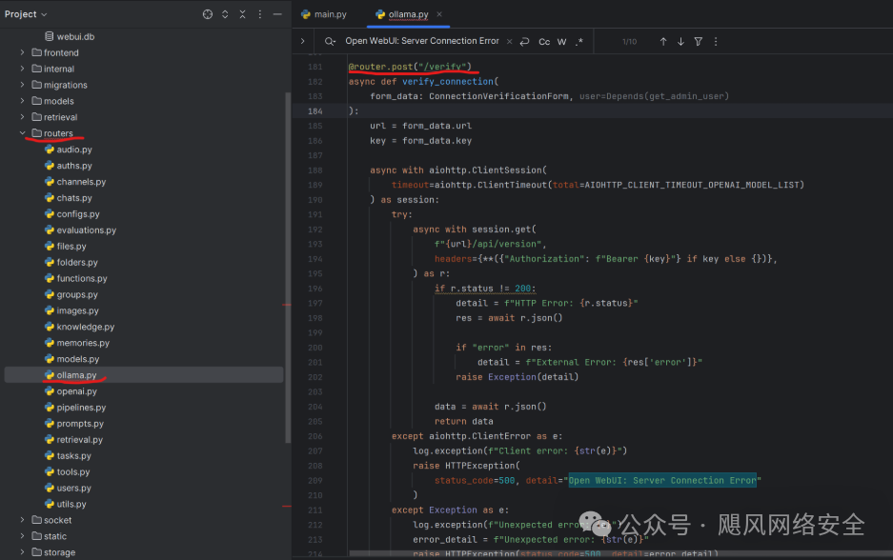This screenshot has height=560, width=893.
Task: Open tasks.py file
Action: [x=68, y=456]
